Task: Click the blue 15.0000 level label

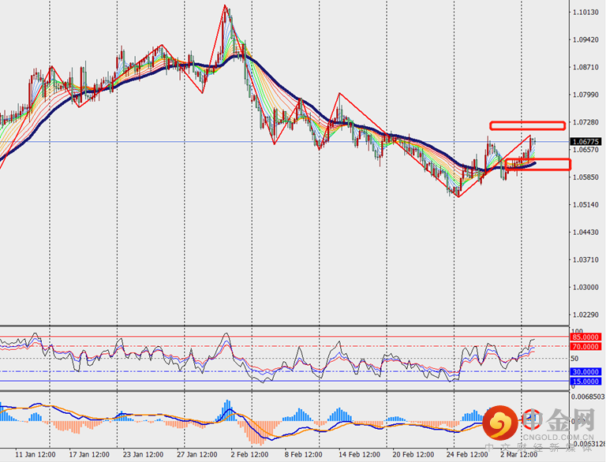Action: click(585, 381)
